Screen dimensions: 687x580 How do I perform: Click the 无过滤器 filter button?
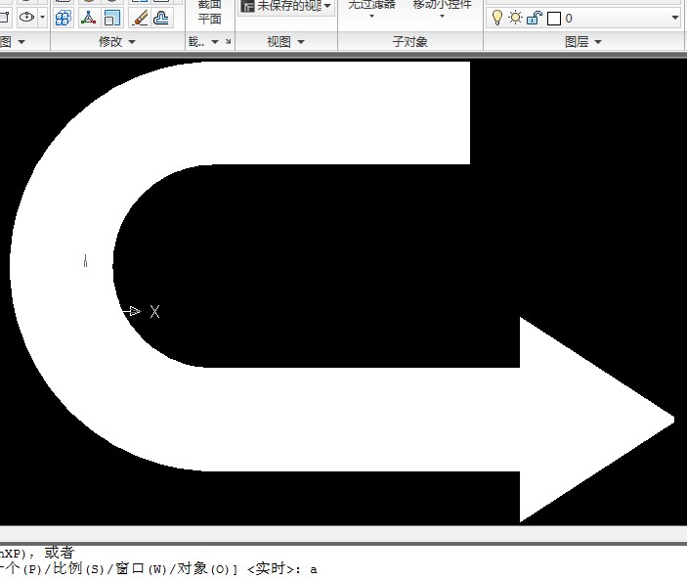(x=371, y=8)
